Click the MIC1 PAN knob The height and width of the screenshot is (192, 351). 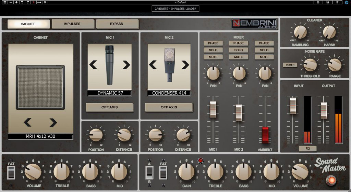coord(213,73)
